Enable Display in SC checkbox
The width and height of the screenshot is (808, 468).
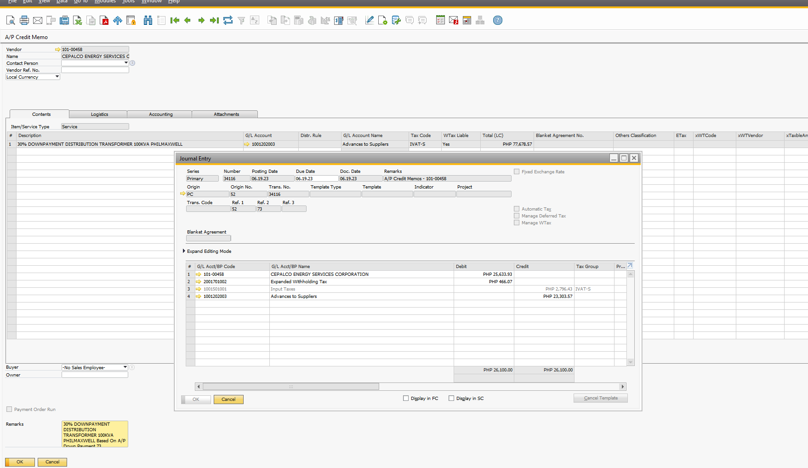[451, 398]
